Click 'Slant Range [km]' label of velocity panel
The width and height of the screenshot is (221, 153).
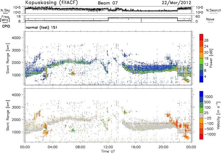click(8, 115)
